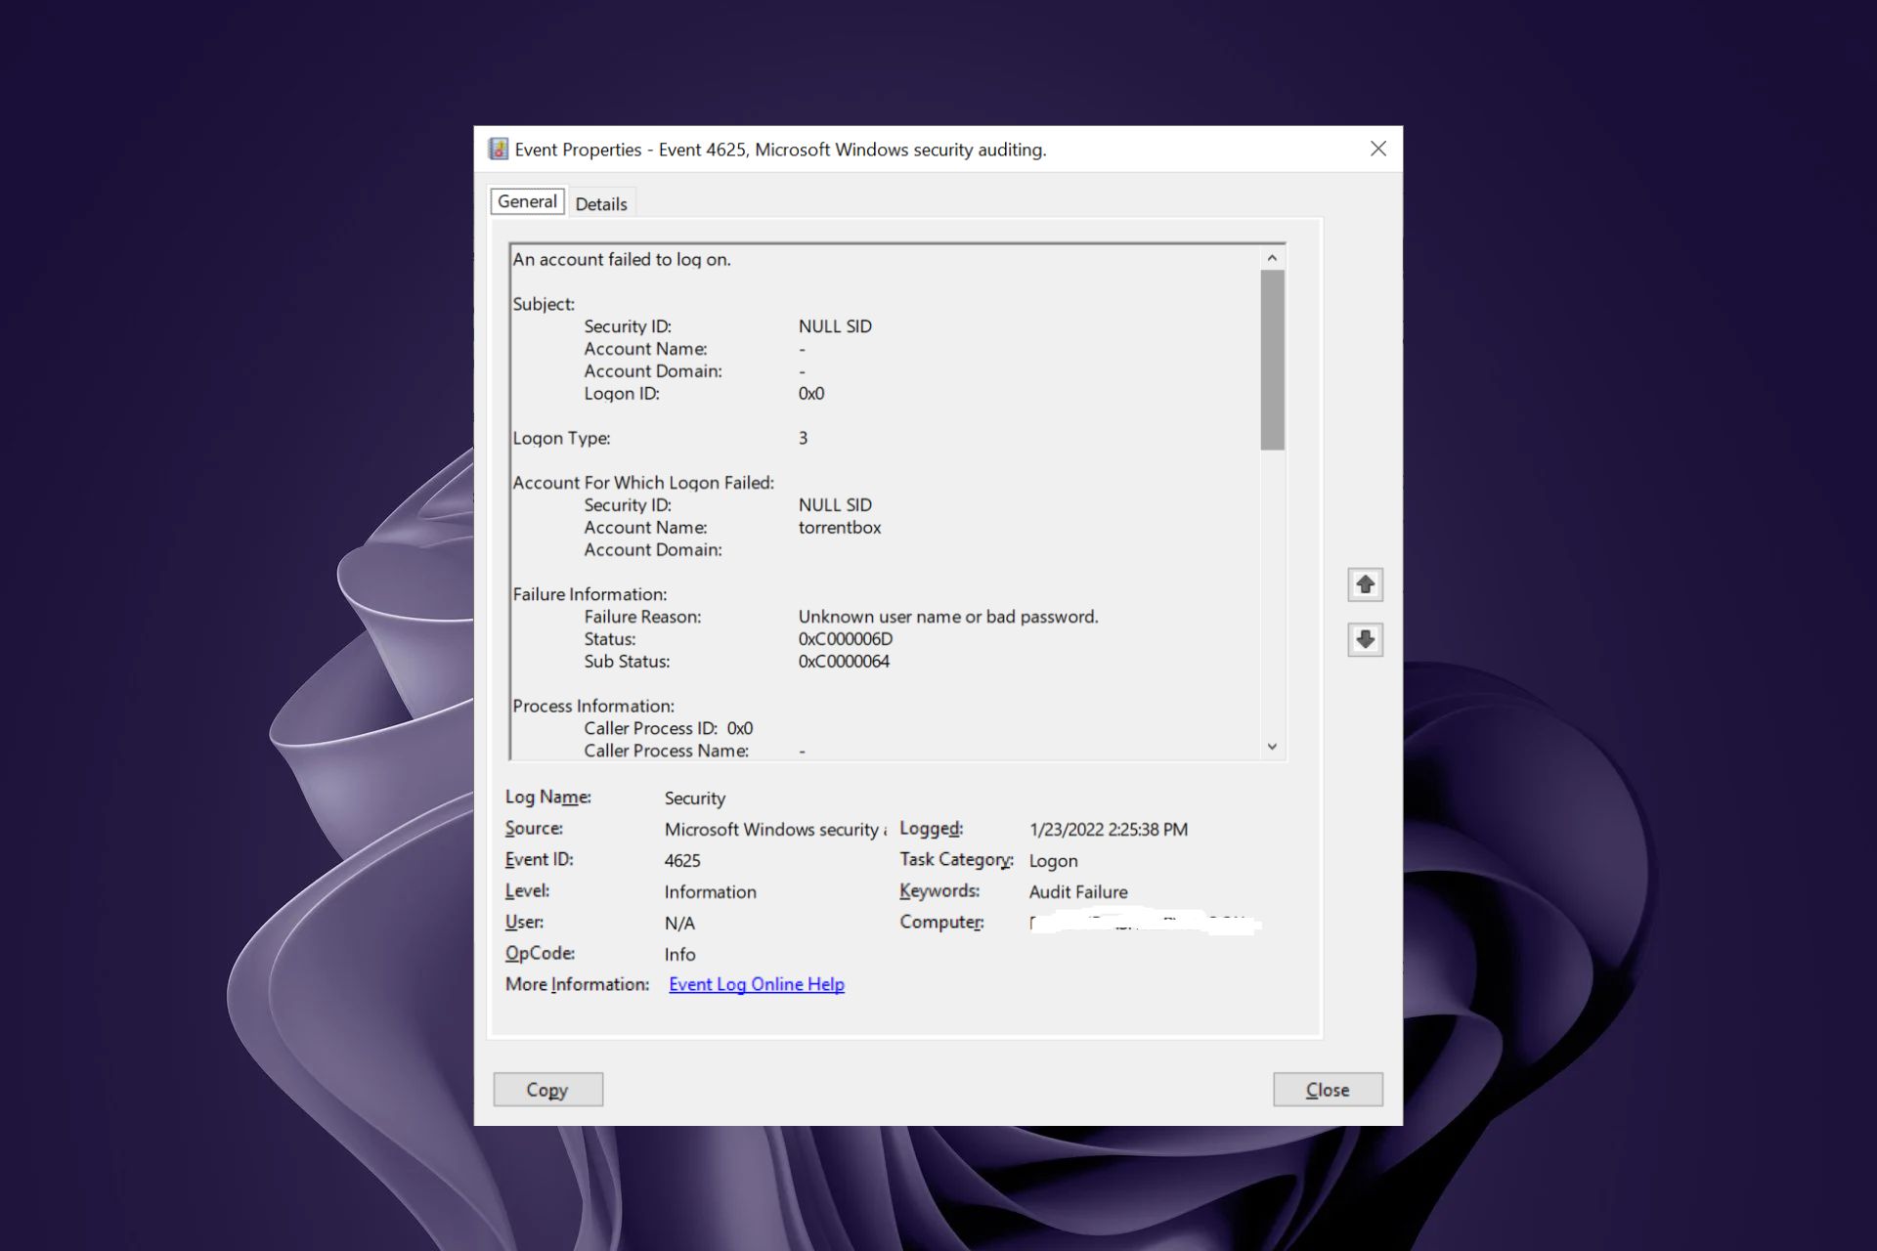Click the Copy button icon area
This screenshot has width=1877, height=1251.
(546, 1089)
